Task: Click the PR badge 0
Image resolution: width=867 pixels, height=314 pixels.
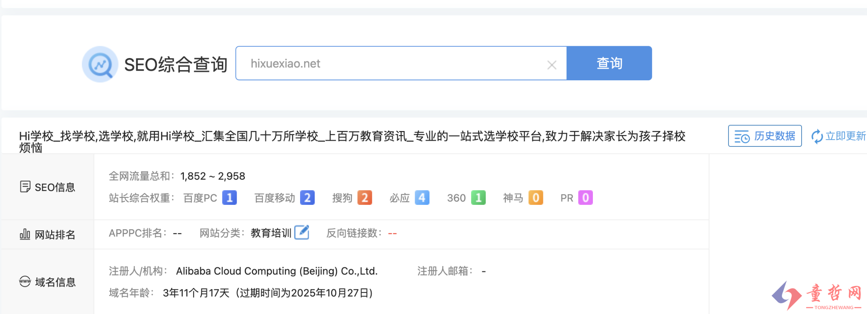Action: (x=585, y=198)
